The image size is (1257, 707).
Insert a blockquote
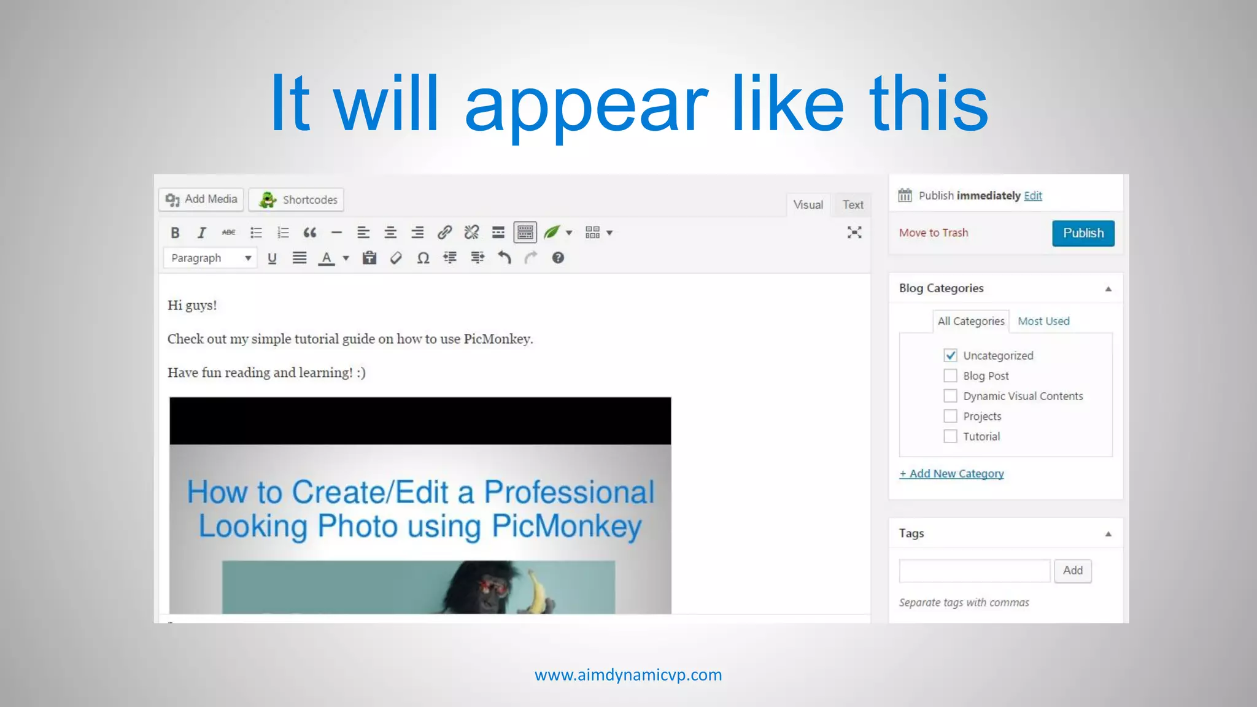pyautogui.click(x=310, y=233)
